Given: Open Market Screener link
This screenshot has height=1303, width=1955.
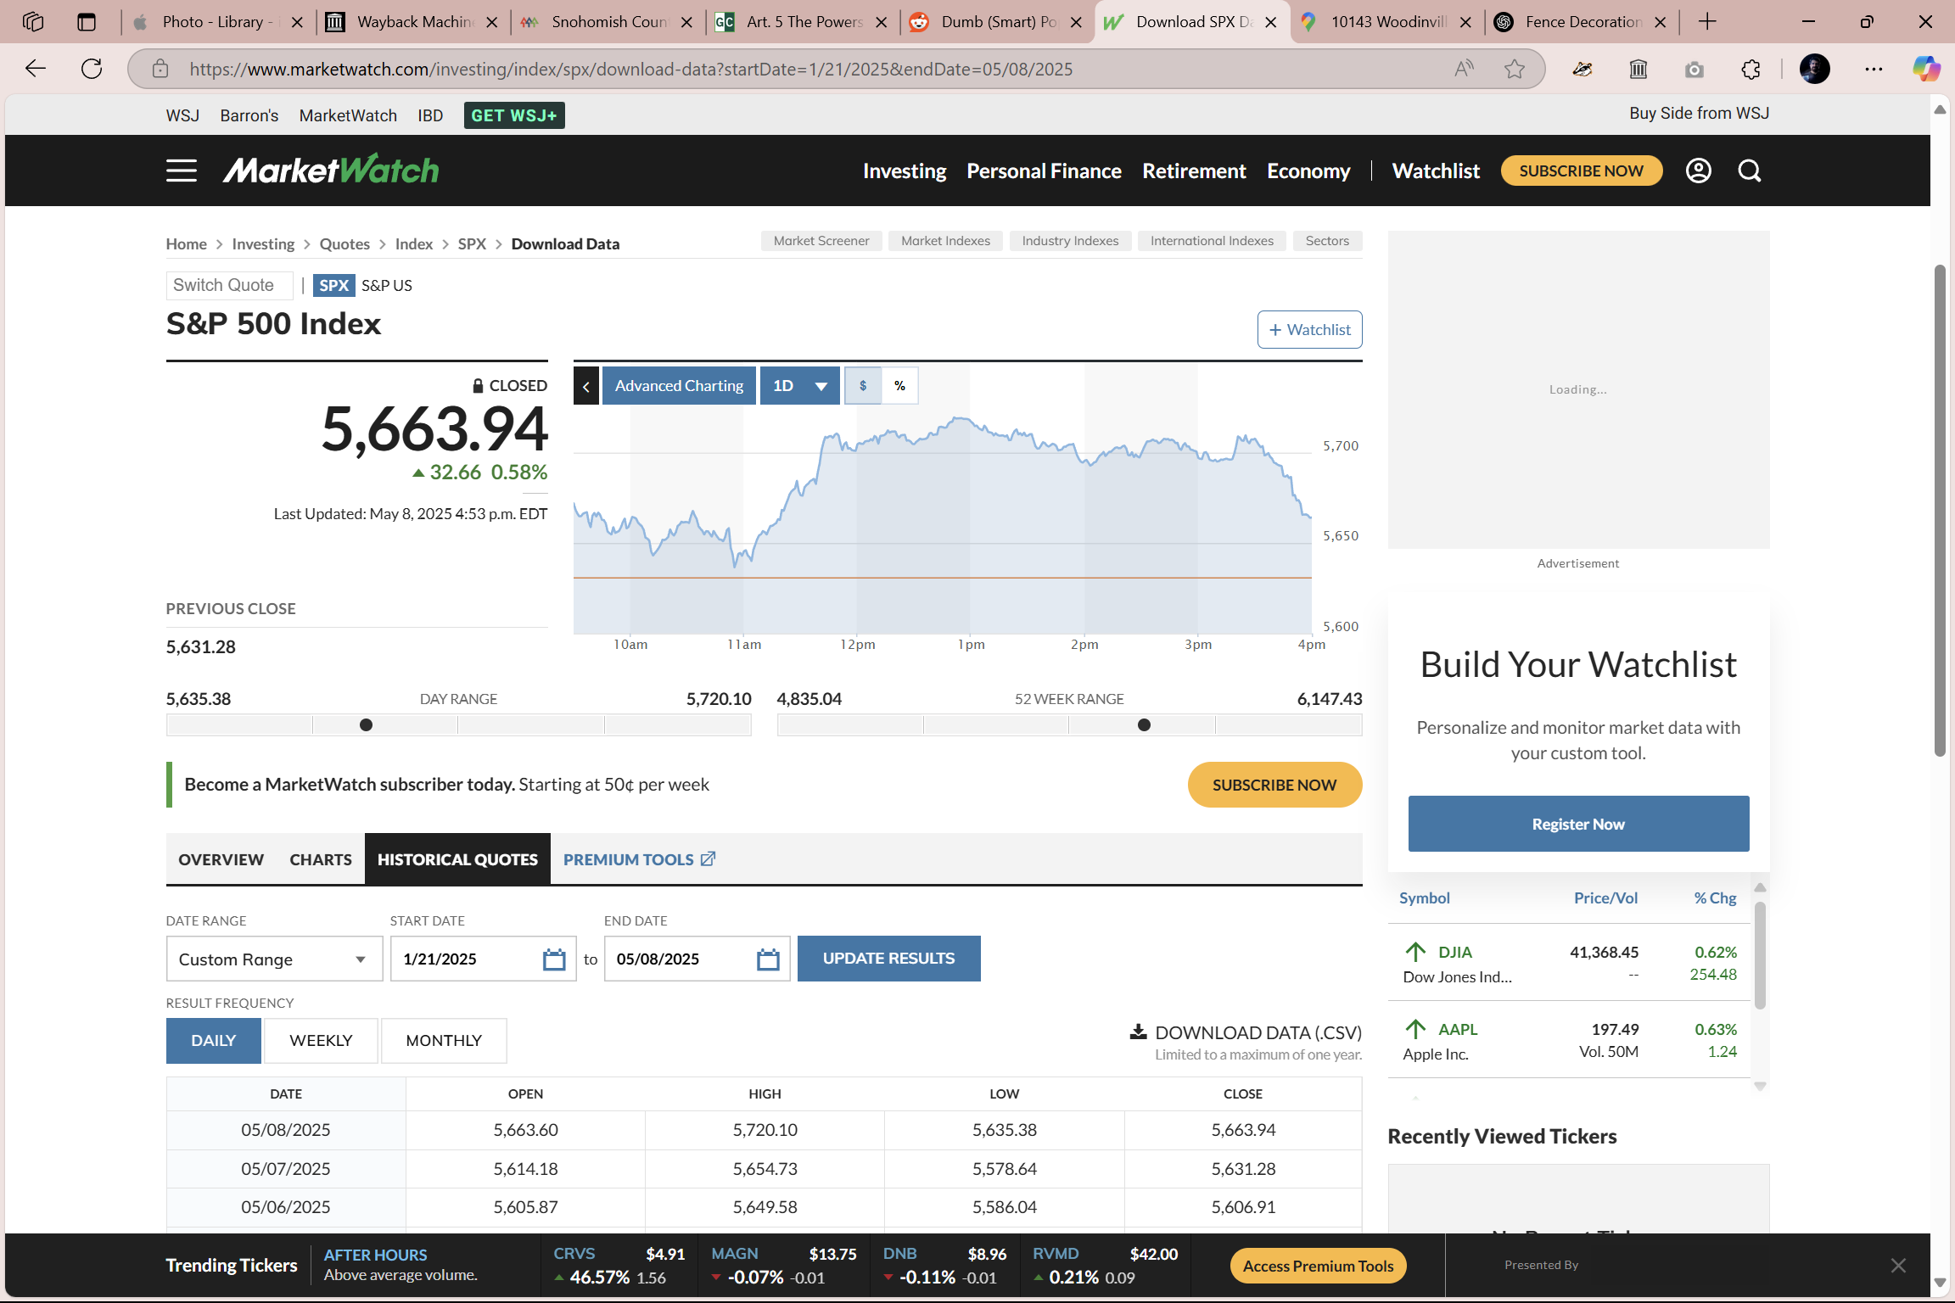Looking at the screenshot, I should click(821, 241).
